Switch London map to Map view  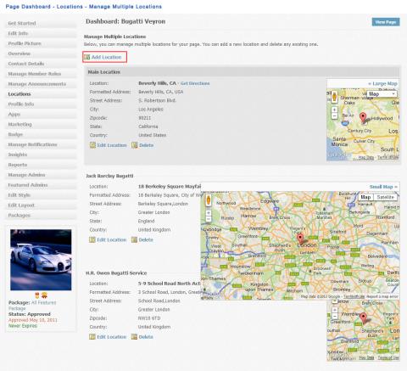coord(365,197)
